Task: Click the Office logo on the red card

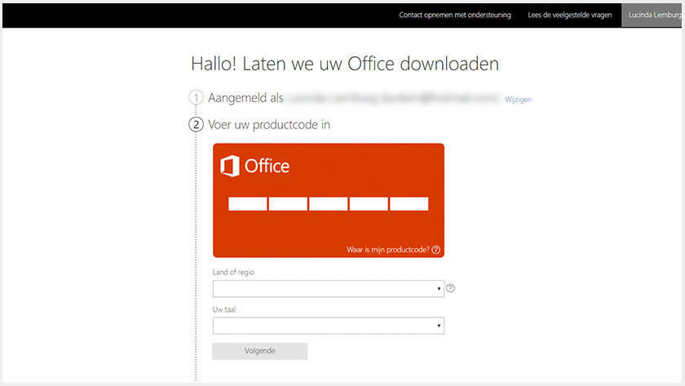Action: pyautogui.click(x=255, y=166)
